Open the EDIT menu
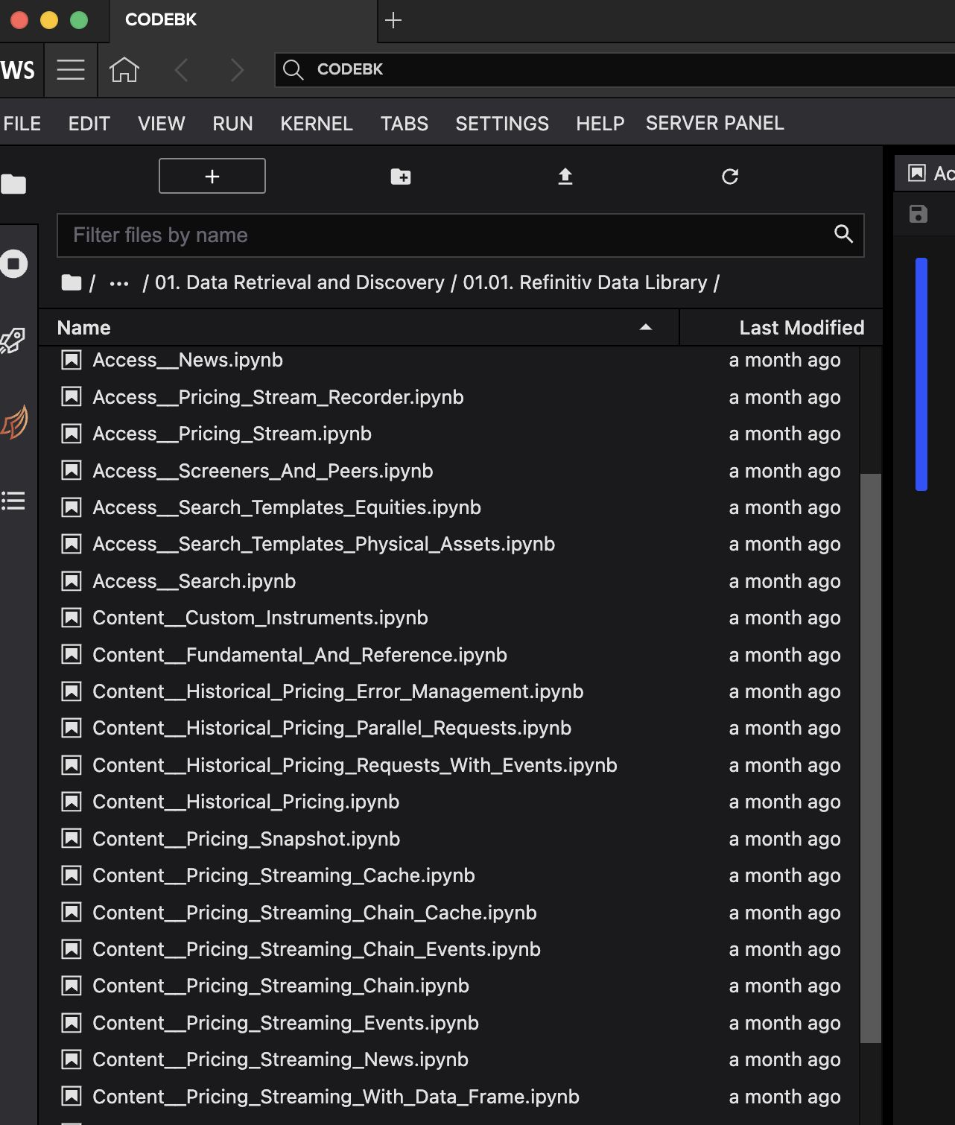 click(x=89, y=124)
